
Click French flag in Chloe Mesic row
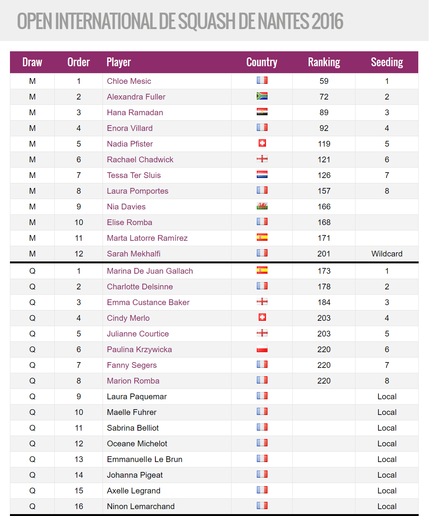click(262, 80)
